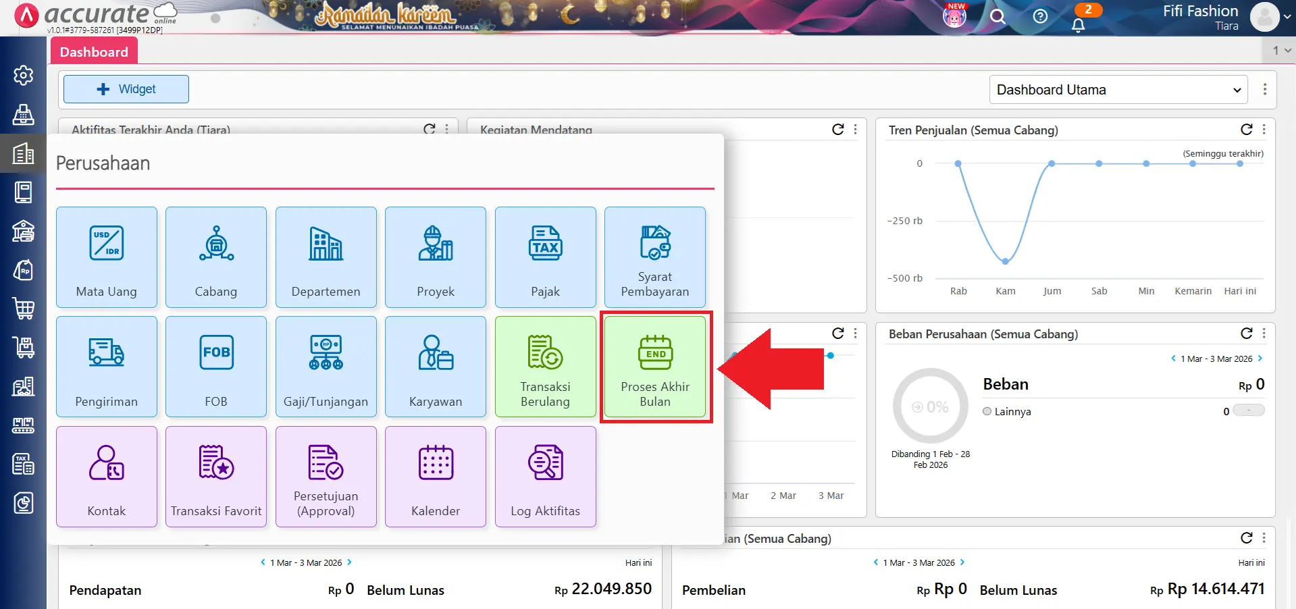Screen dimensions: 1296x609
Task: Open the Transaksi Berulang tile
Action: [545, 367]
